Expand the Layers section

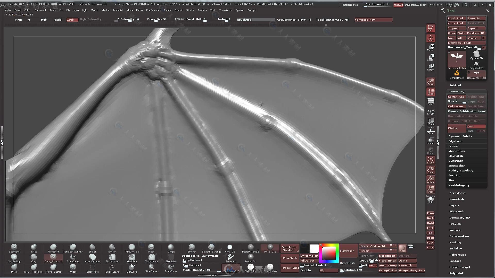pyautogui.click(x=454, y=205)
